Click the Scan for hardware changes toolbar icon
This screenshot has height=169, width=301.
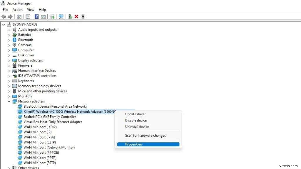pos(61,17)
